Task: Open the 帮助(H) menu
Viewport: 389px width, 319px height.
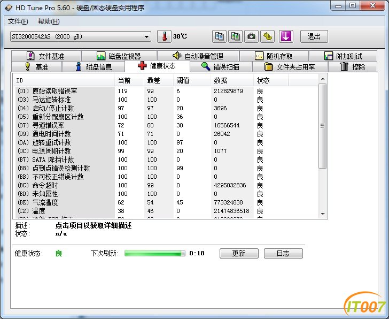Action: coord(49,21)
